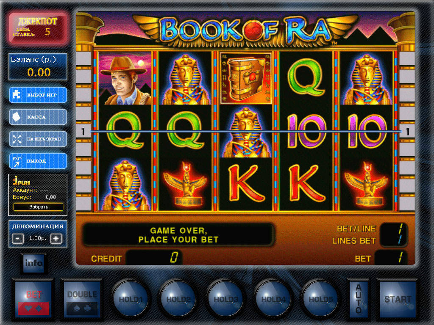Screen dimensions: 434x325
Task: Select the Book symbol on third reel
Action: (x=245, y=78)
